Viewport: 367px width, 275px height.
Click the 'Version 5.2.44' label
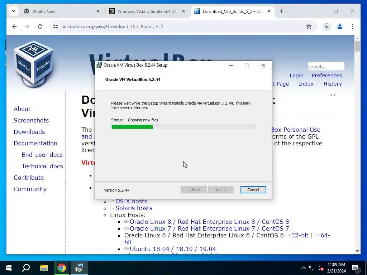coord(116,190)
